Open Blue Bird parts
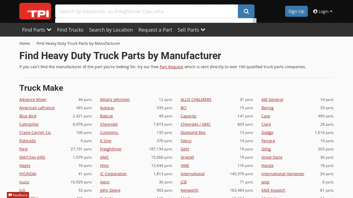The width and height of the screenshot is (353, 198). click(x=28, y=116)
